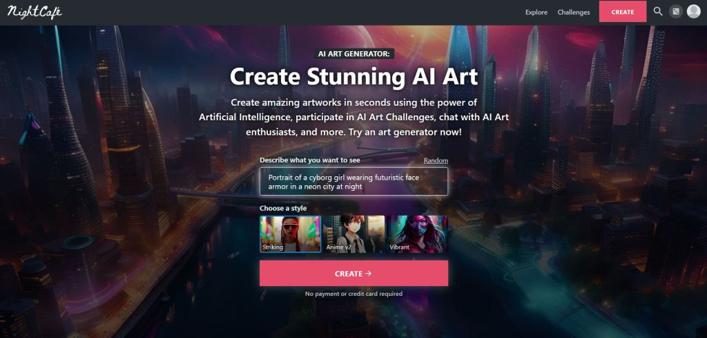
Task: Focus the prompt description text box
Action: point(353,181)
